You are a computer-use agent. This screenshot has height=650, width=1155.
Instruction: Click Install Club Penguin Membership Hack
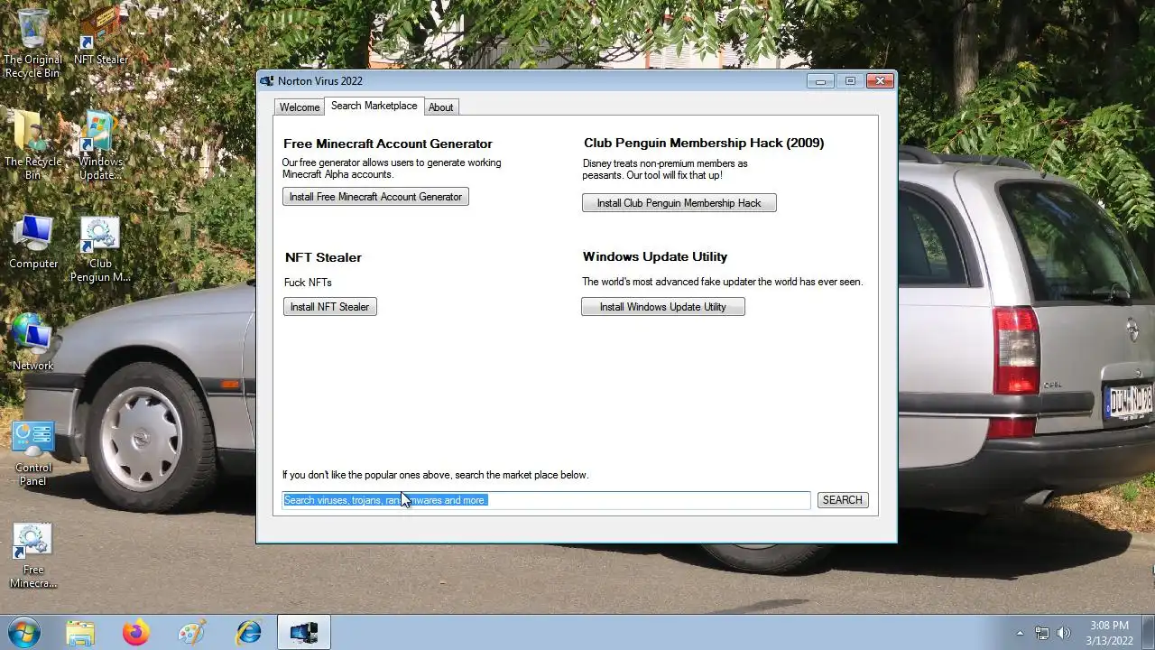pos(679,203)
